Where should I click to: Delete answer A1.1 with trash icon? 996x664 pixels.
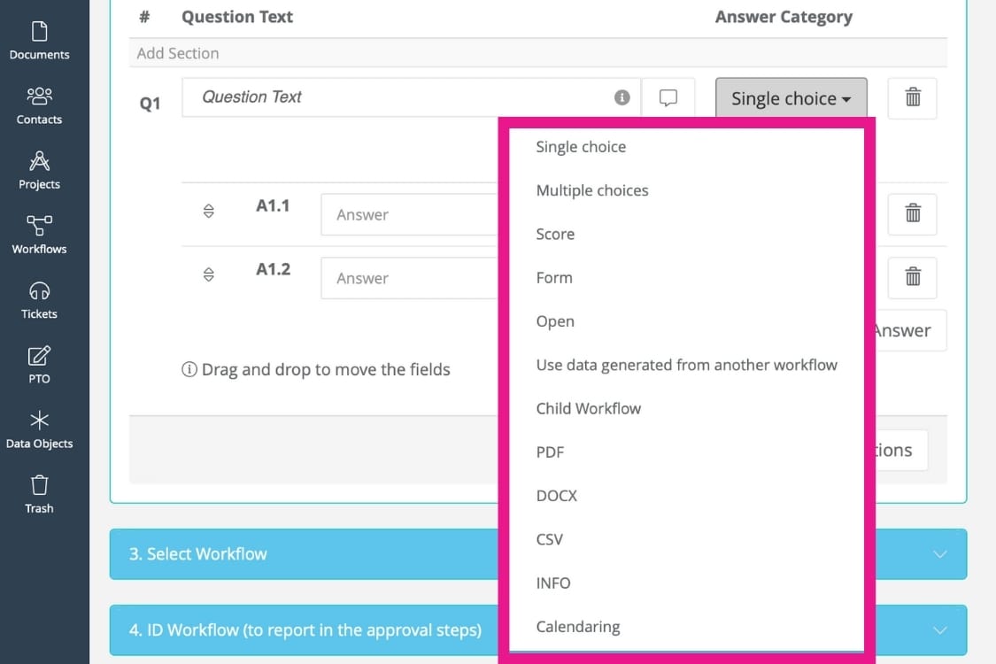coord(913,213)
